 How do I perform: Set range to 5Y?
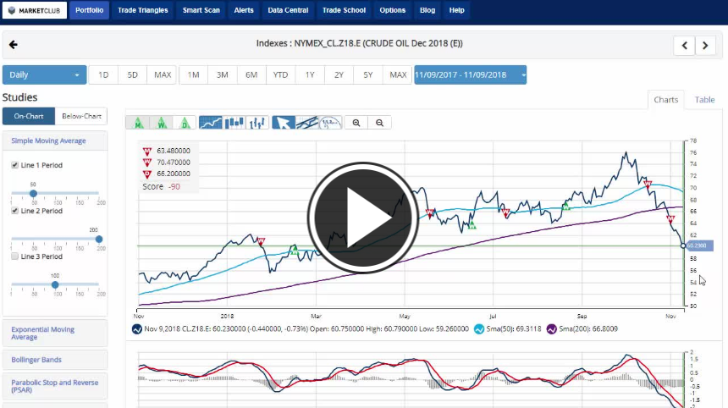point(368,74)
